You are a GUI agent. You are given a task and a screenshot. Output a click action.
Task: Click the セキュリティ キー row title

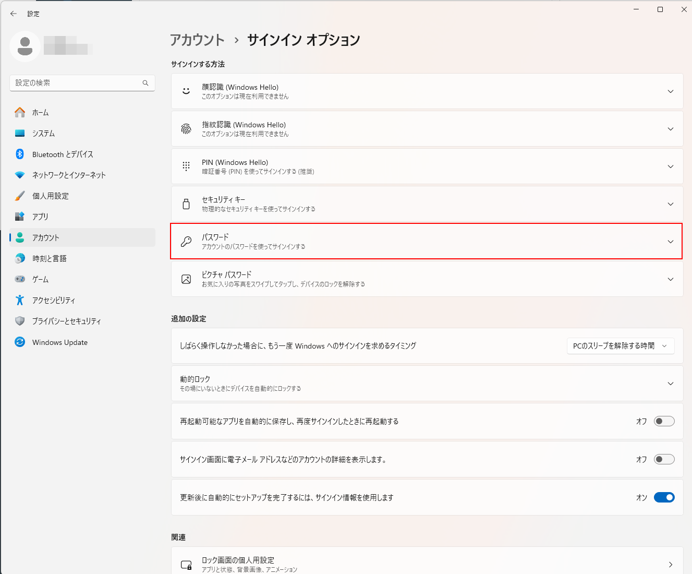tap(223, 199)
